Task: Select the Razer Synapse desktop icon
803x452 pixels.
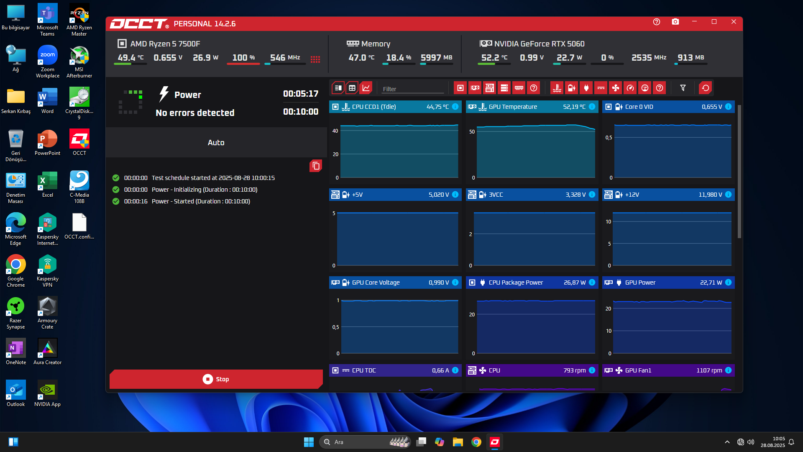Action: click(15, 313)
